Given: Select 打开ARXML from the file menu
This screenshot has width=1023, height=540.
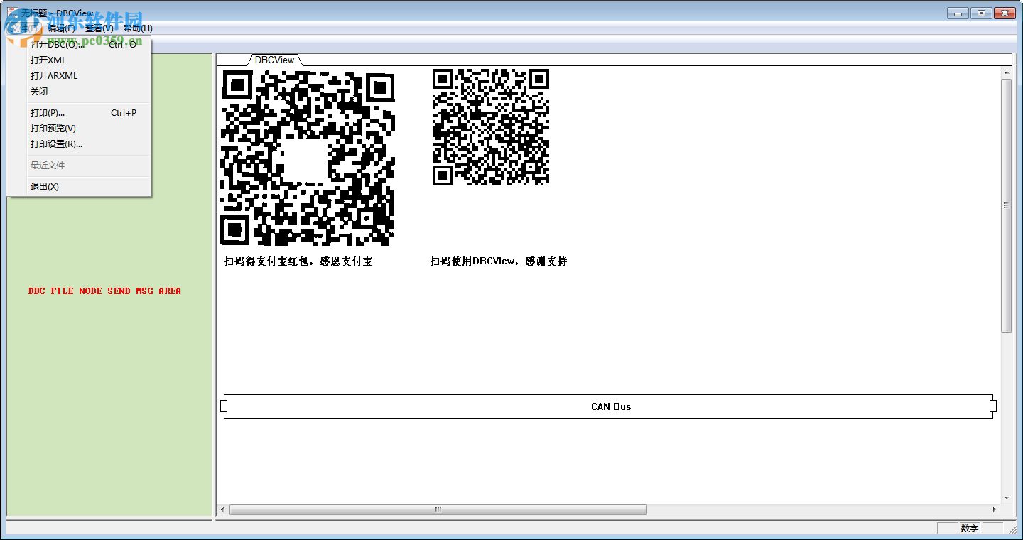Looking at the screenshot, I should click(x=54, y=75).
